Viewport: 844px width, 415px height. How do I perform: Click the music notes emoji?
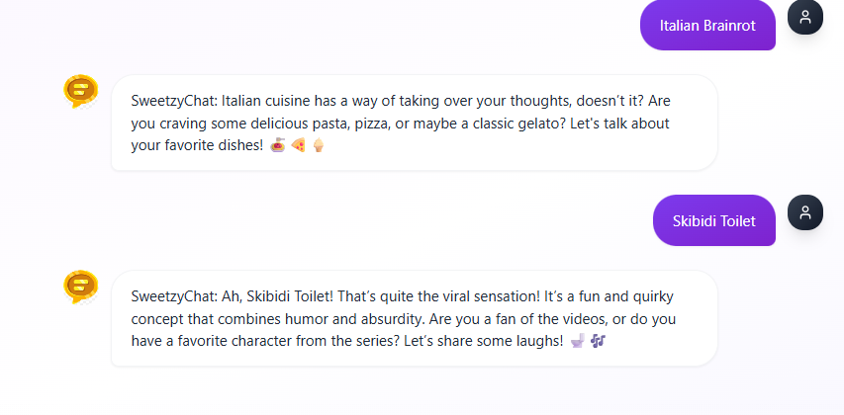pos(598,342)
